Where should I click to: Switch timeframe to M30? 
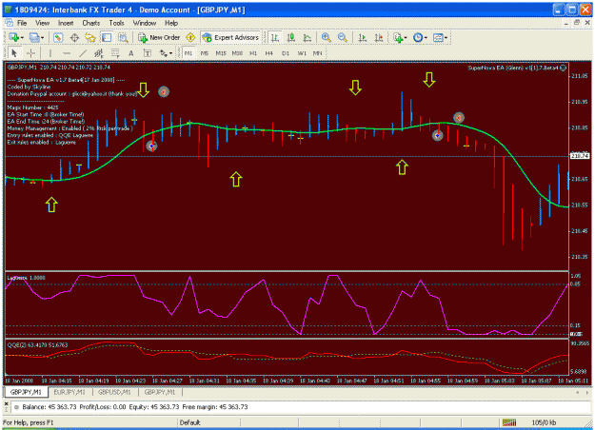coord(237,53)
